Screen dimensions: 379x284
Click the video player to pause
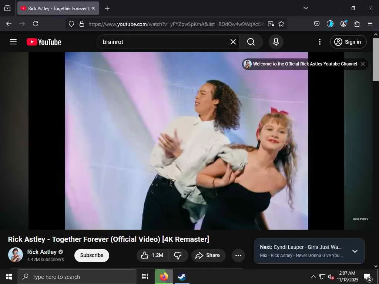click(x=187, y=141)
